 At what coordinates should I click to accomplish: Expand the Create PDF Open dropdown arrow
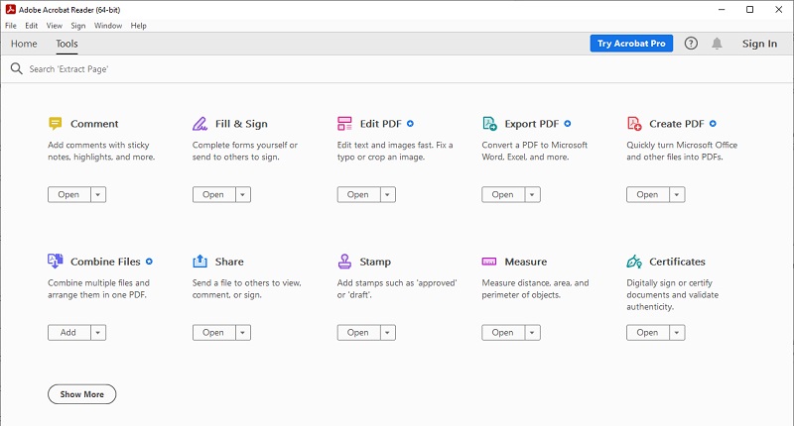pyautogui.click(x=677, y=194)
